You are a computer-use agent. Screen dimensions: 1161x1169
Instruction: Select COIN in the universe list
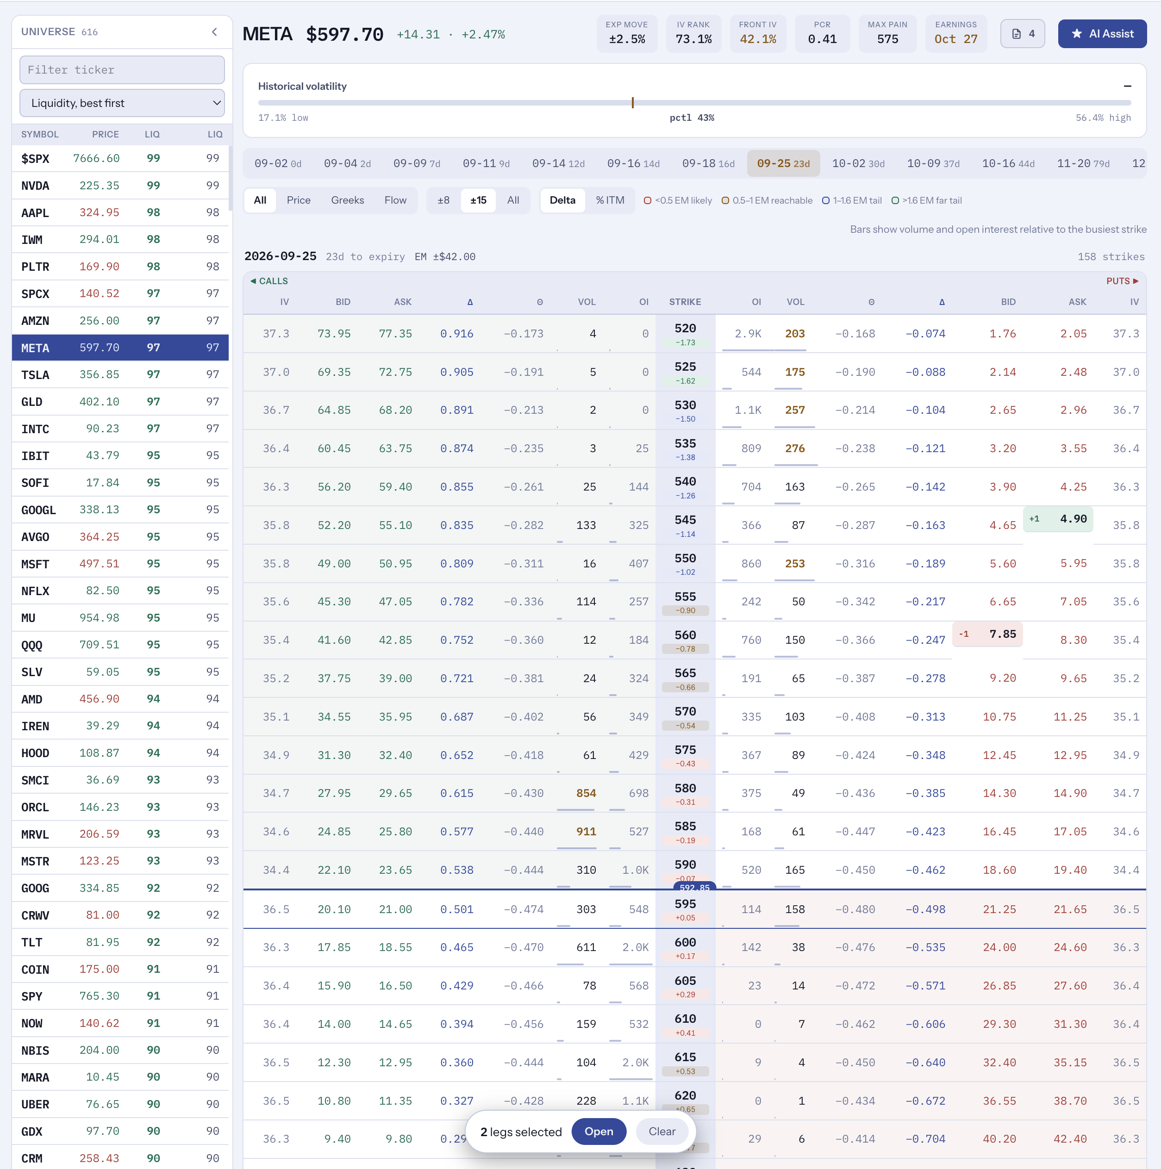(120, 970)
